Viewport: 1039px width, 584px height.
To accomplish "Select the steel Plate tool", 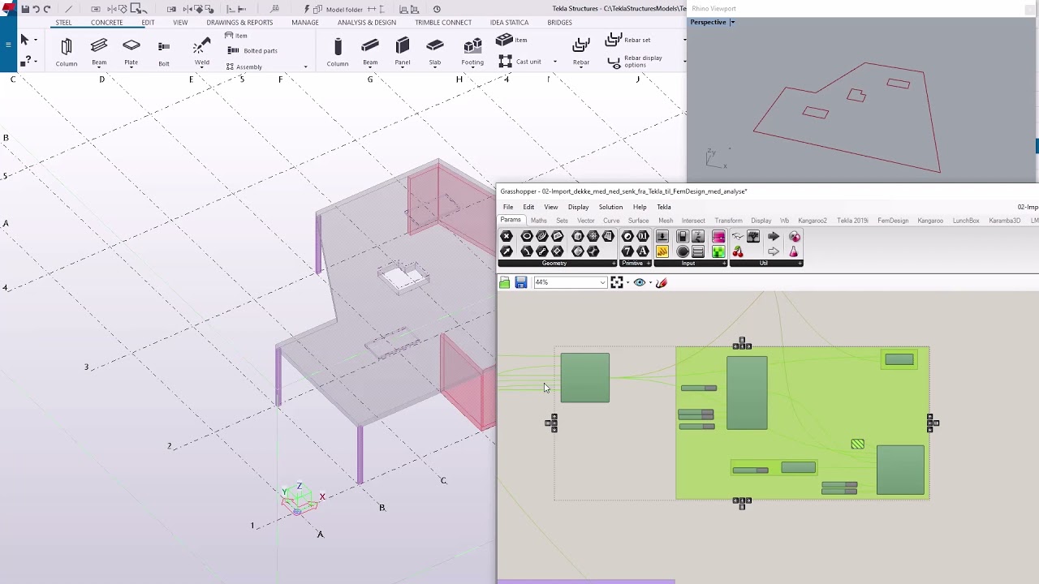I will point(131,52).
